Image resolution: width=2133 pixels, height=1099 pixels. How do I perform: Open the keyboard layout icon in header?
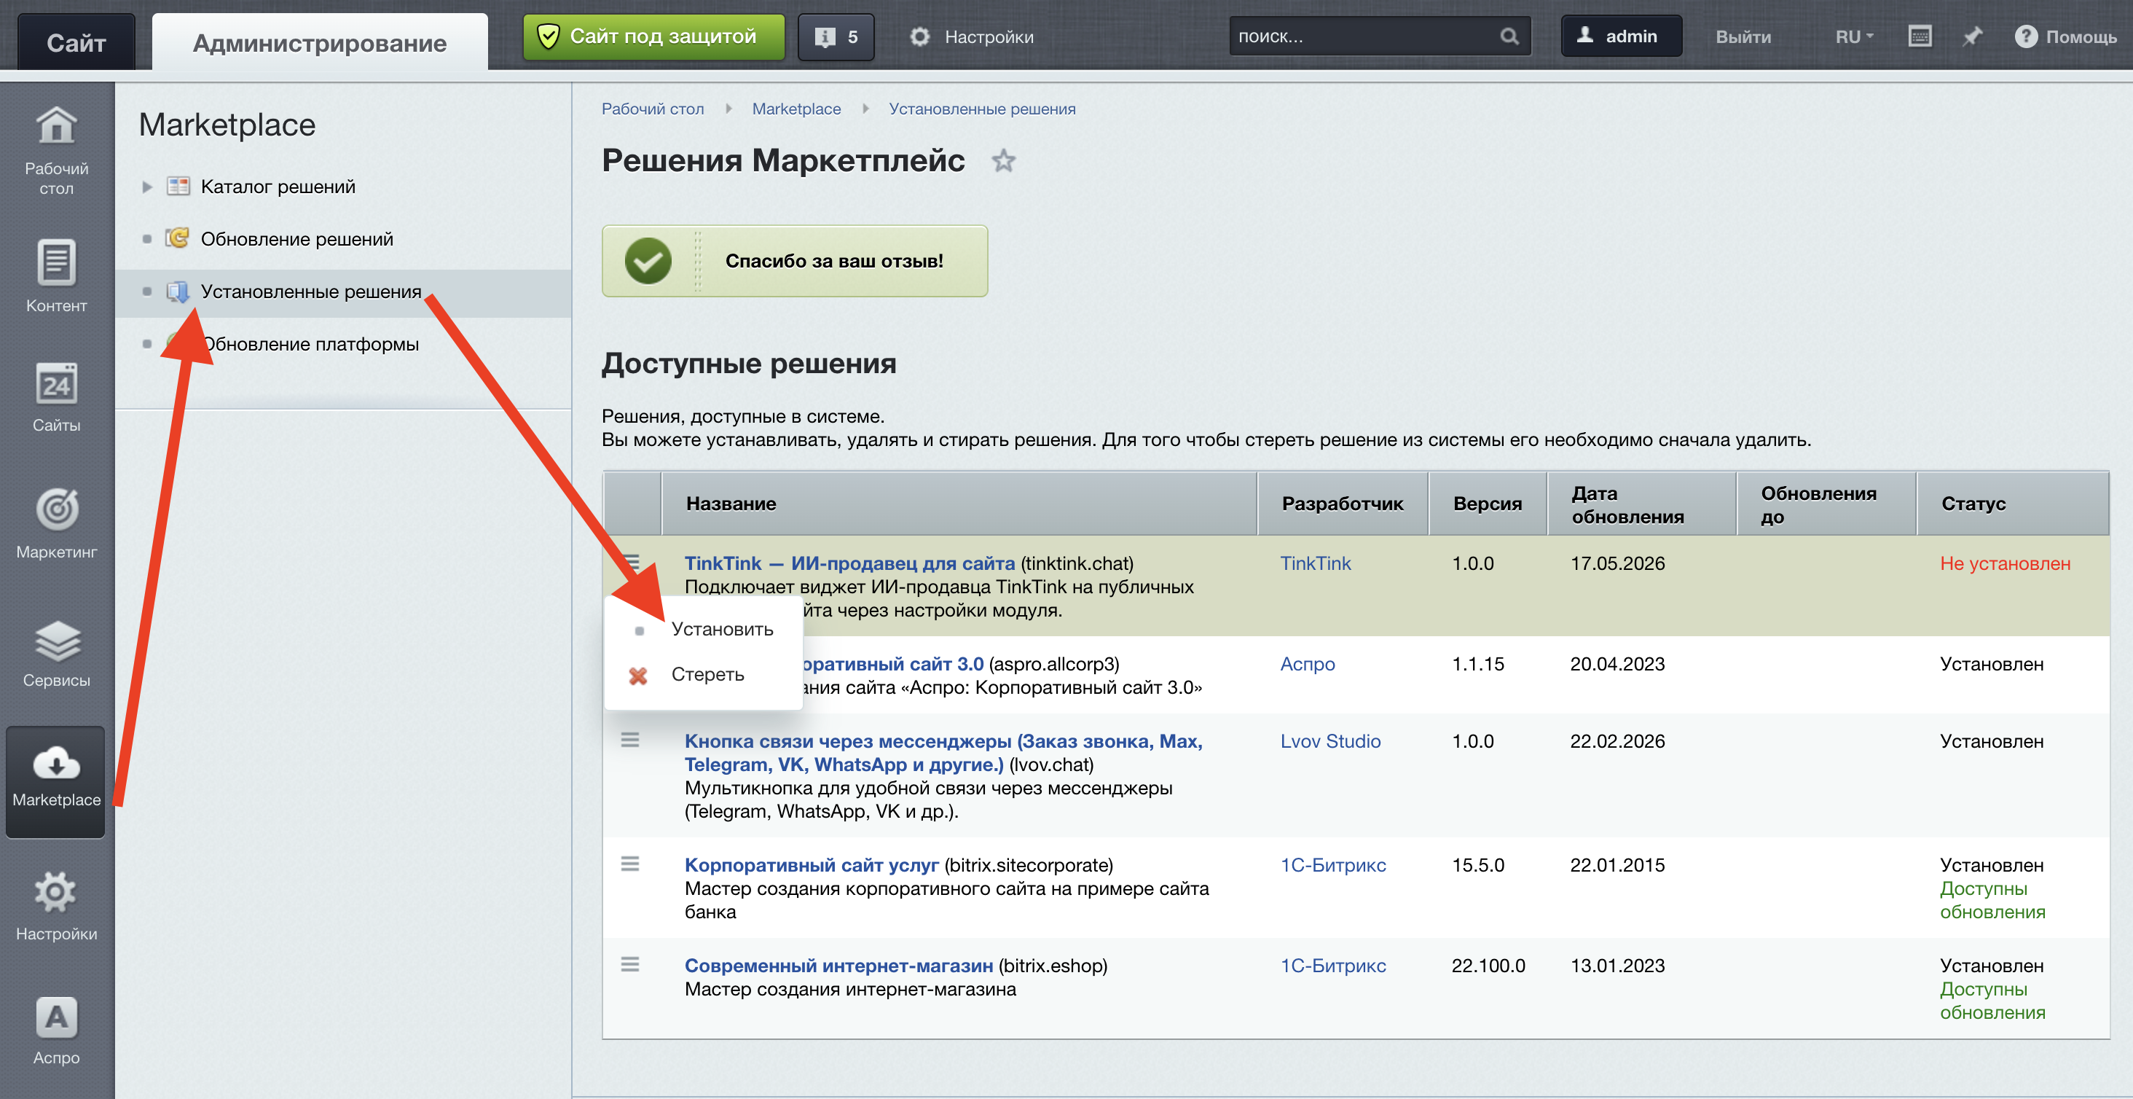click(1920, 36)
